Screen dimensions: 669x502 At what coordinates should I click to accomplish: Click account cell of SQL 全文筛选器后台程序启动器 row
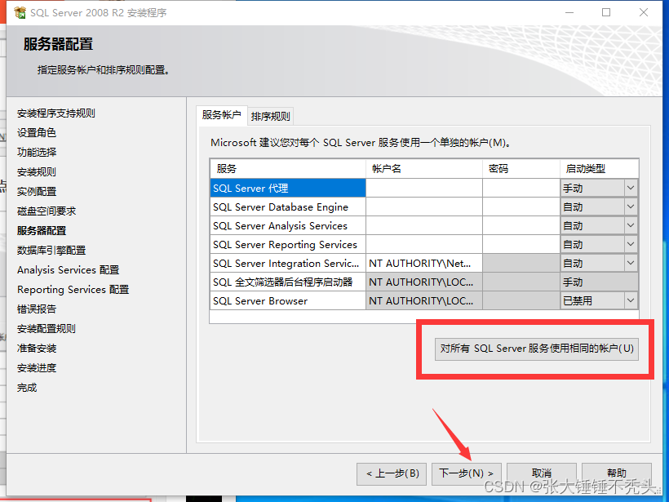(x=424, y=282)
